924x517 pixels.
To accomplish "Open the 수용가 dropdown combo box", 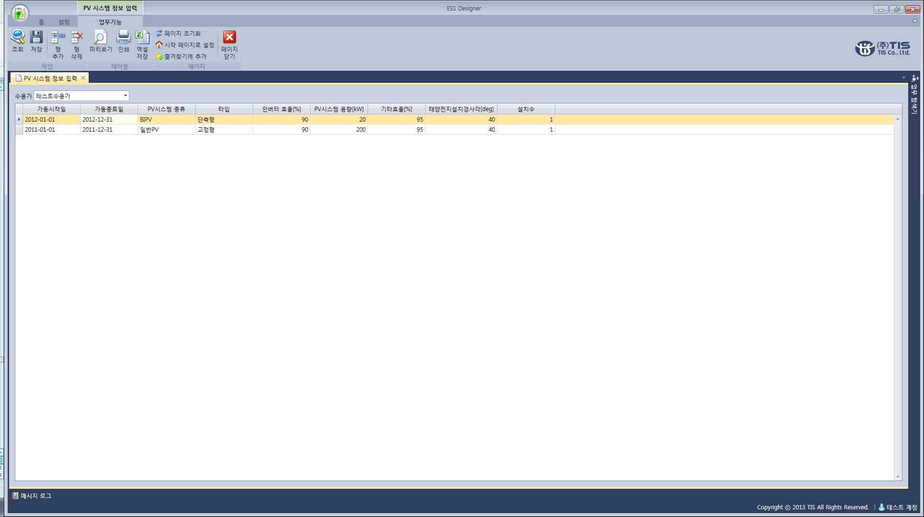I will (81, 96).
